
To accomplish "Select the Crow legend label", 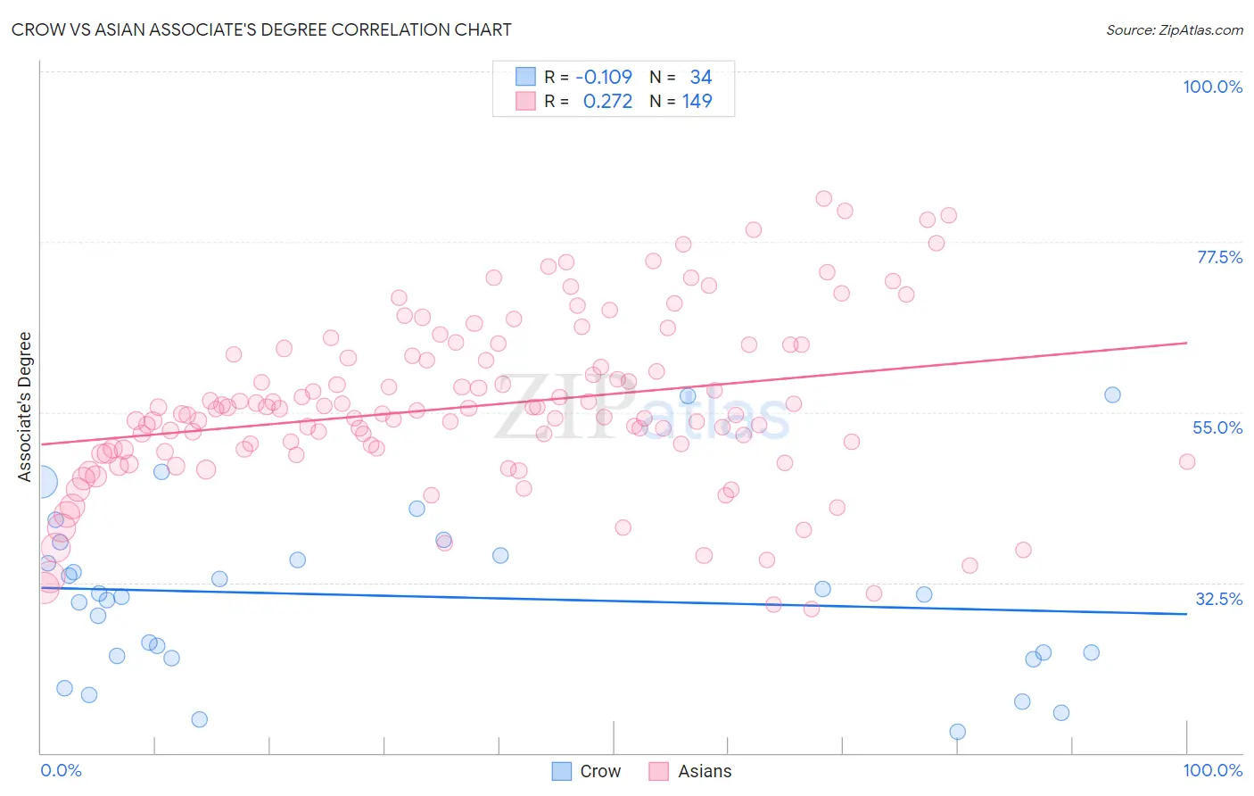I will click(x=600, y=771).
